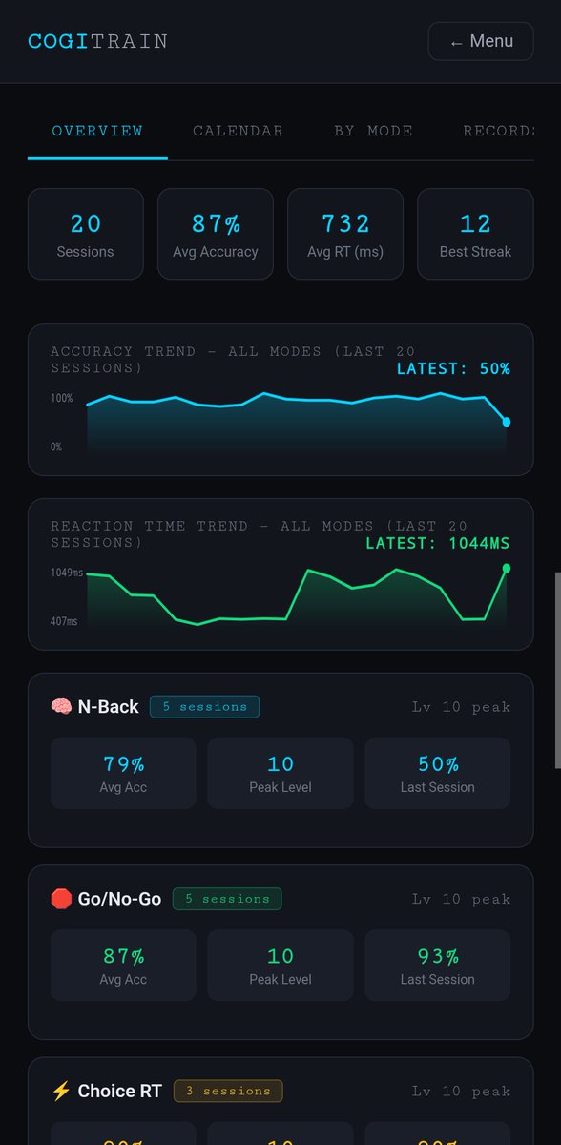Select Go/No-Go 93% Last Session tile
The width and height of the screenshot is (561, 1145).
[438, 966]
